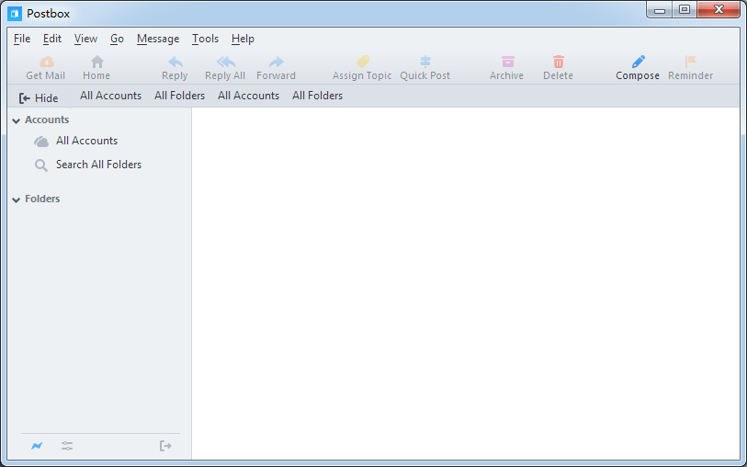Open the Edit menu

(x=52, y=39)
